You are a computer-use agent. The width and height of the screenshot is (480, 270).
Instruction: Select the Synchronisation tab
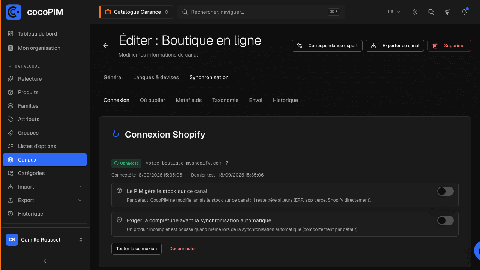[209, 77]
